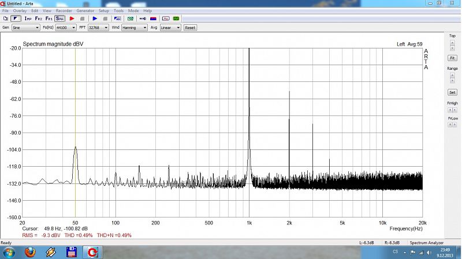Screen dimensions: 462x259
Task: Click the green hatched overlay icon
Action: tap(131, 18)
